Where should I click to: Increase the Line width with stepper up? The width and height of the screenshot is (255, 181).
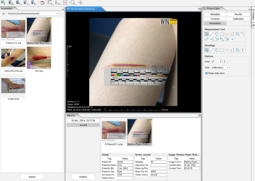[224, 61]
